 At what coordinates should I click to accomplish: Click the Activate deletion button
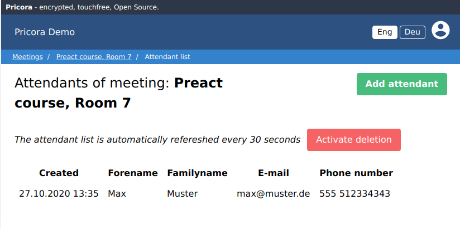[x=353, y=139]
